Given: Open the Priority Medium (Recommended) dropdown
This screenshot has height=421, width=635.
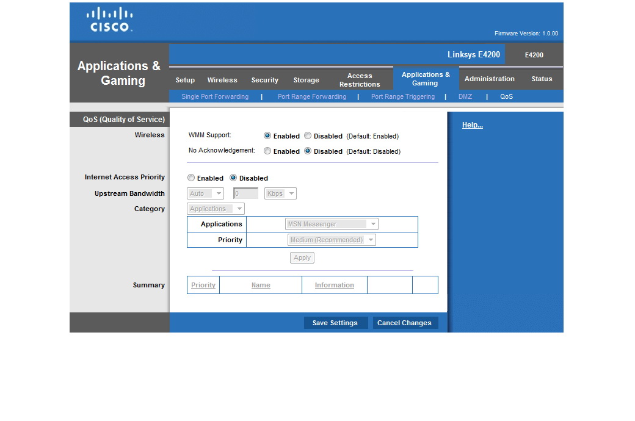Looking at the screenshot, I should click(x=332, y=240).
